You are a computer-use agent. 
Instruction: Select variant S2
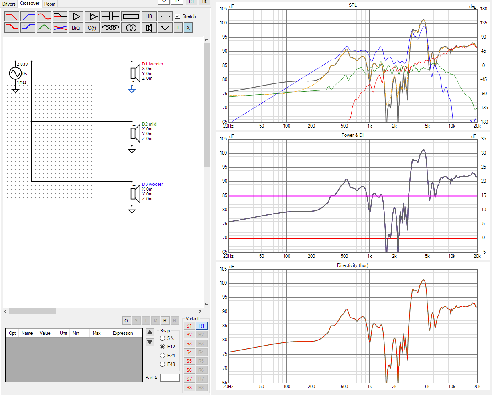click(189, 334)
